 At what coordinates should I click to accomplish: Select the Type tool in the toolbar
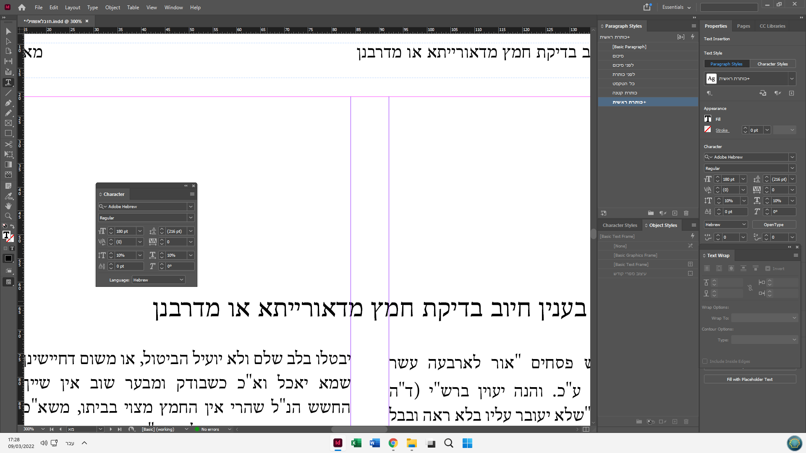(8, 82)
